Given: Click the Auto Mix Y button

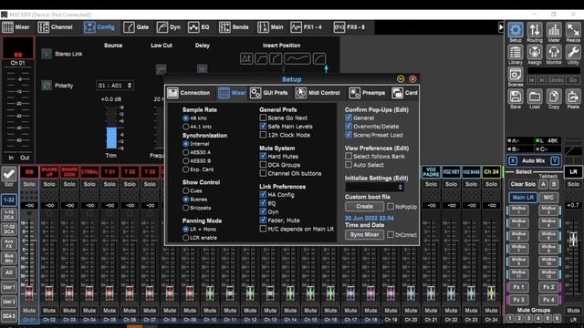Looking at the screenshot, I should 555,160.
